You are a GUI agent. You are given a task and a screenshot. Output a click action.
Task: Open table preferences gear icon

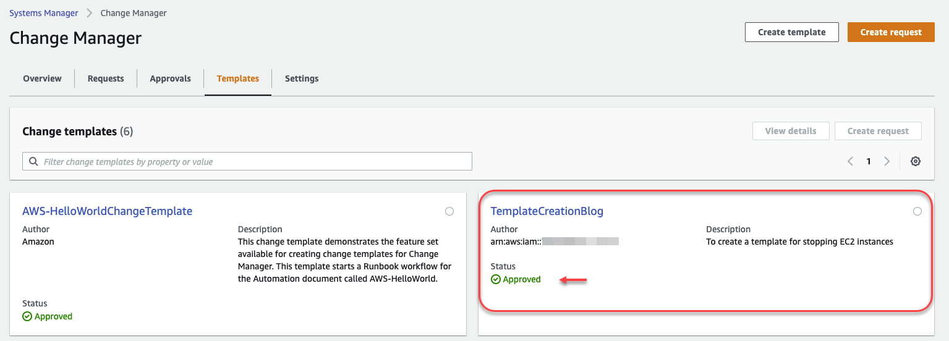916,161
